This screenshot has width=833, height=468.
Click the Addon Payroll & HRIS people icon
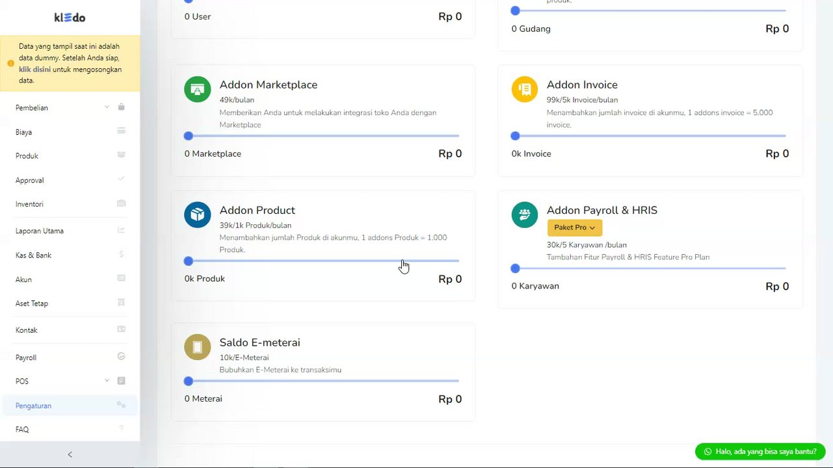(524, 214)
